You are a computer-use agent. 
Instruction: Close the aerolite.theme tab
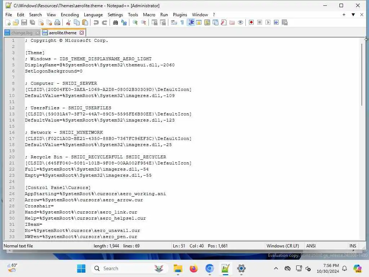pos(82,32)
